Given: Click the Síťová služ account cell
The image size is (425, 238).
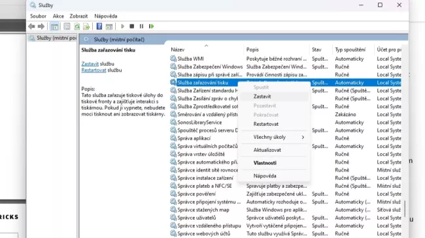Looking at the screenshot, I should (388, 209).
